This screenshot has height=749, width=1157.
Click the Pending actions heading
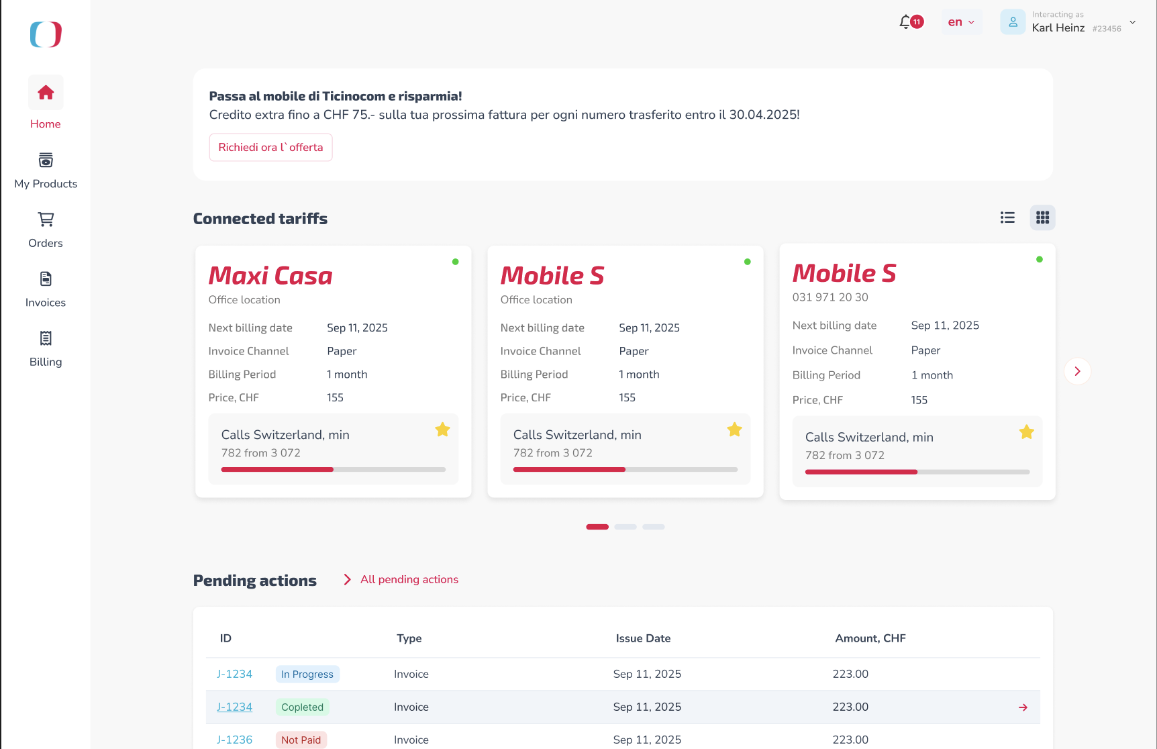click(x=254, y=581)
